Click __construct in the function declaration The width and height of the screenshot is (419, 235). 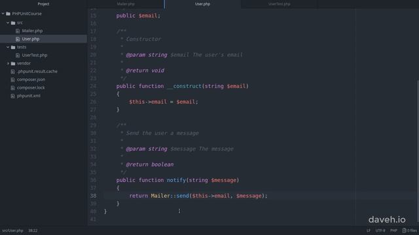pos(184,86)
